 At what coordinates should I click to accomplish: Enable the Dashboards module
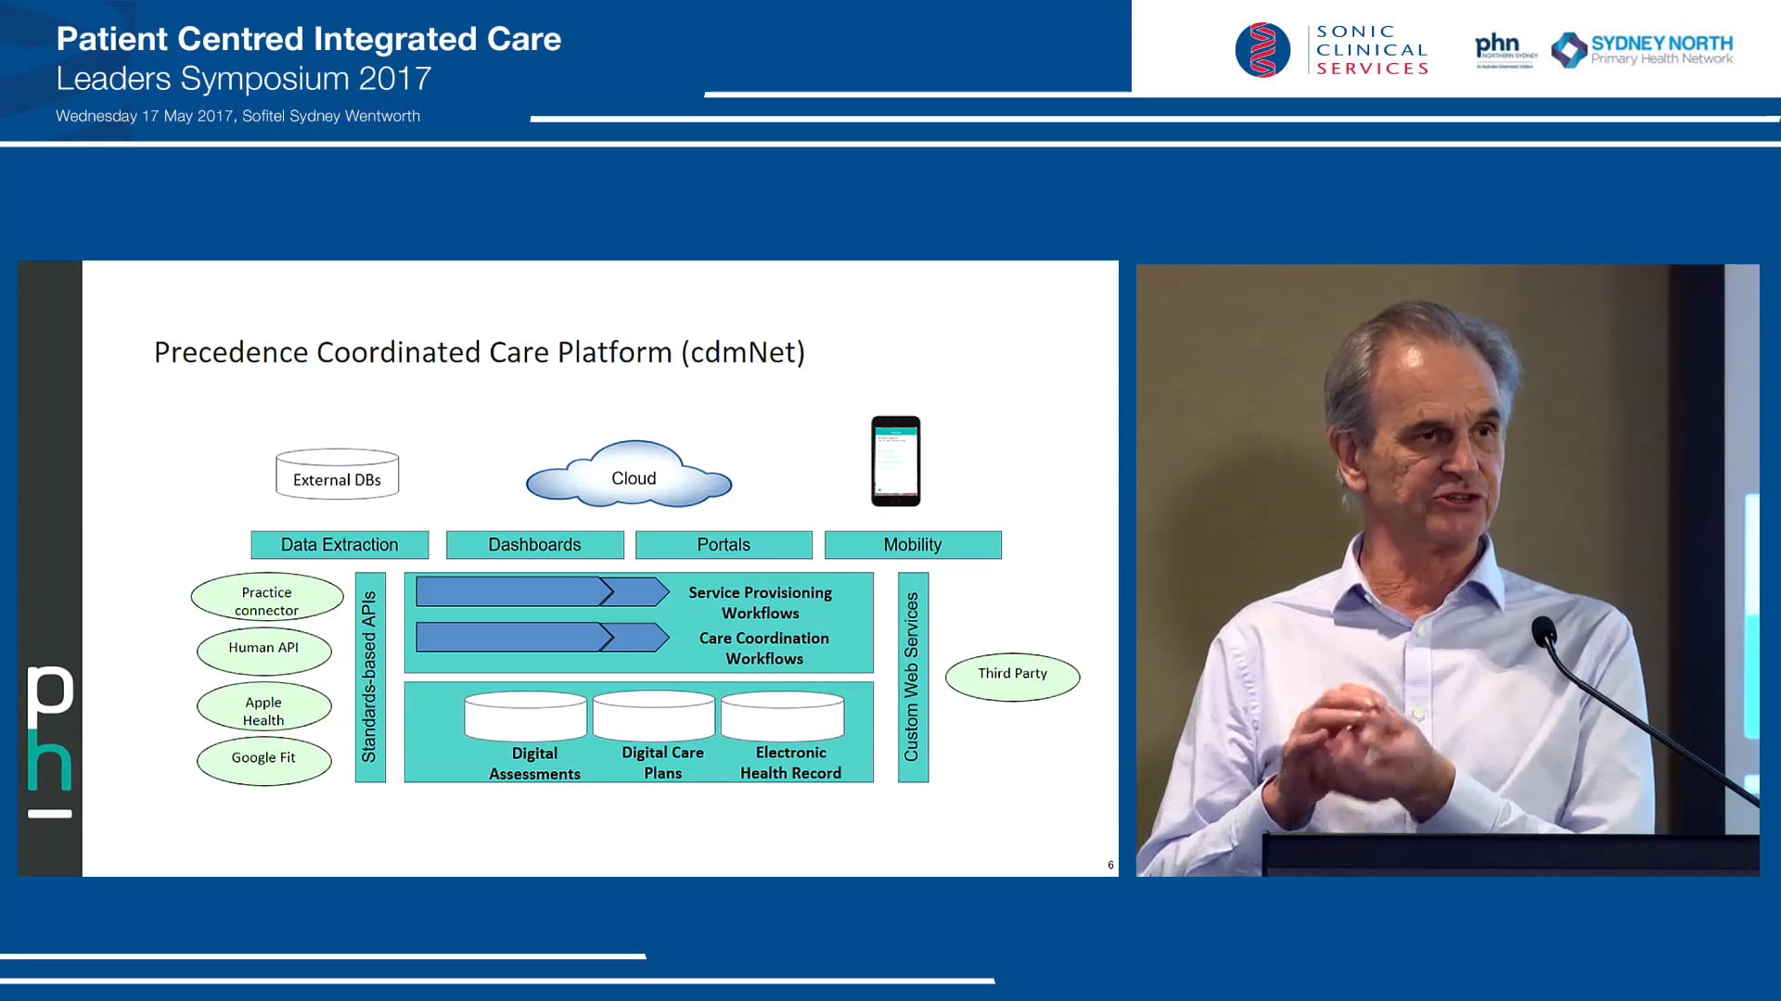(x=534, y=544)
